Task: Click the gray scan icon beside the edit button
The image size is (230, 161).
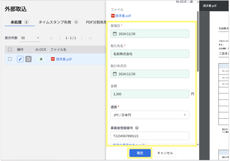Action: click(28, 59)
